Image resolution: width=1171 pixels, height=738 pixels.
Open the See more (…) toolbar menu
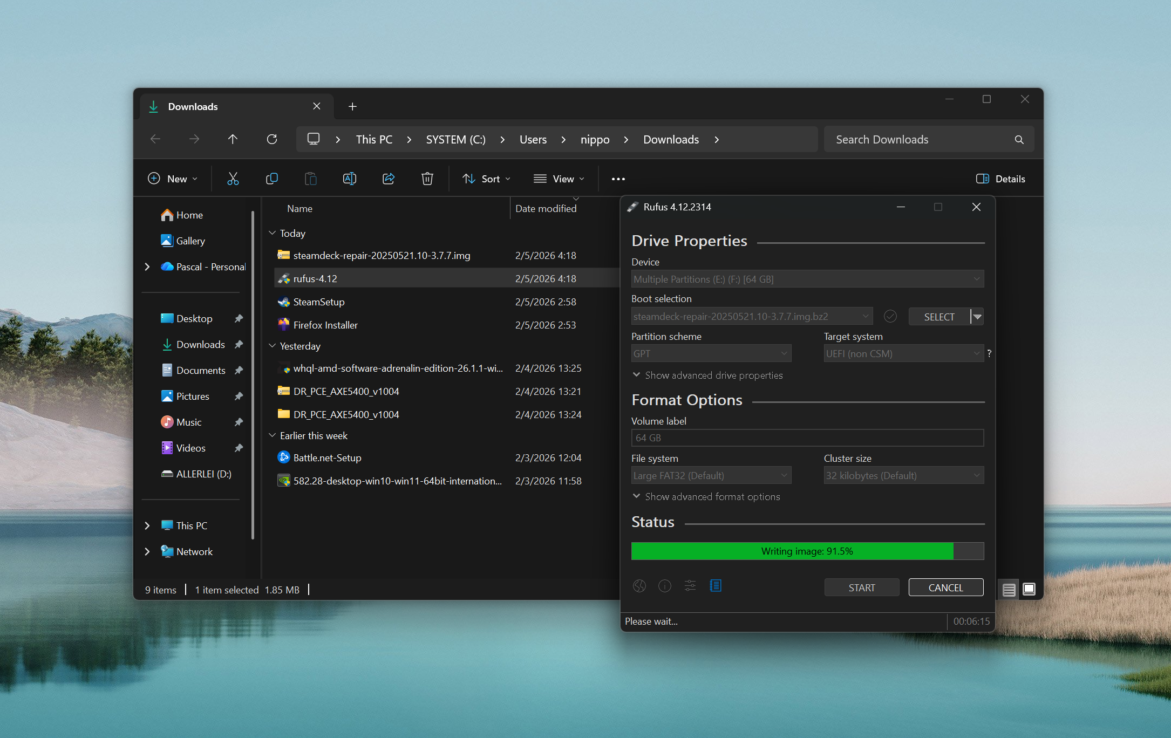pos(618,179)
